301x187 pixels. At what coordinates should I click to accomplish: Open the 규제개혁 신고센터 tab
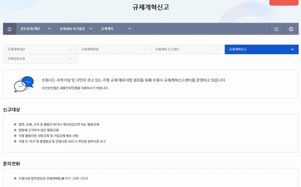187,50
